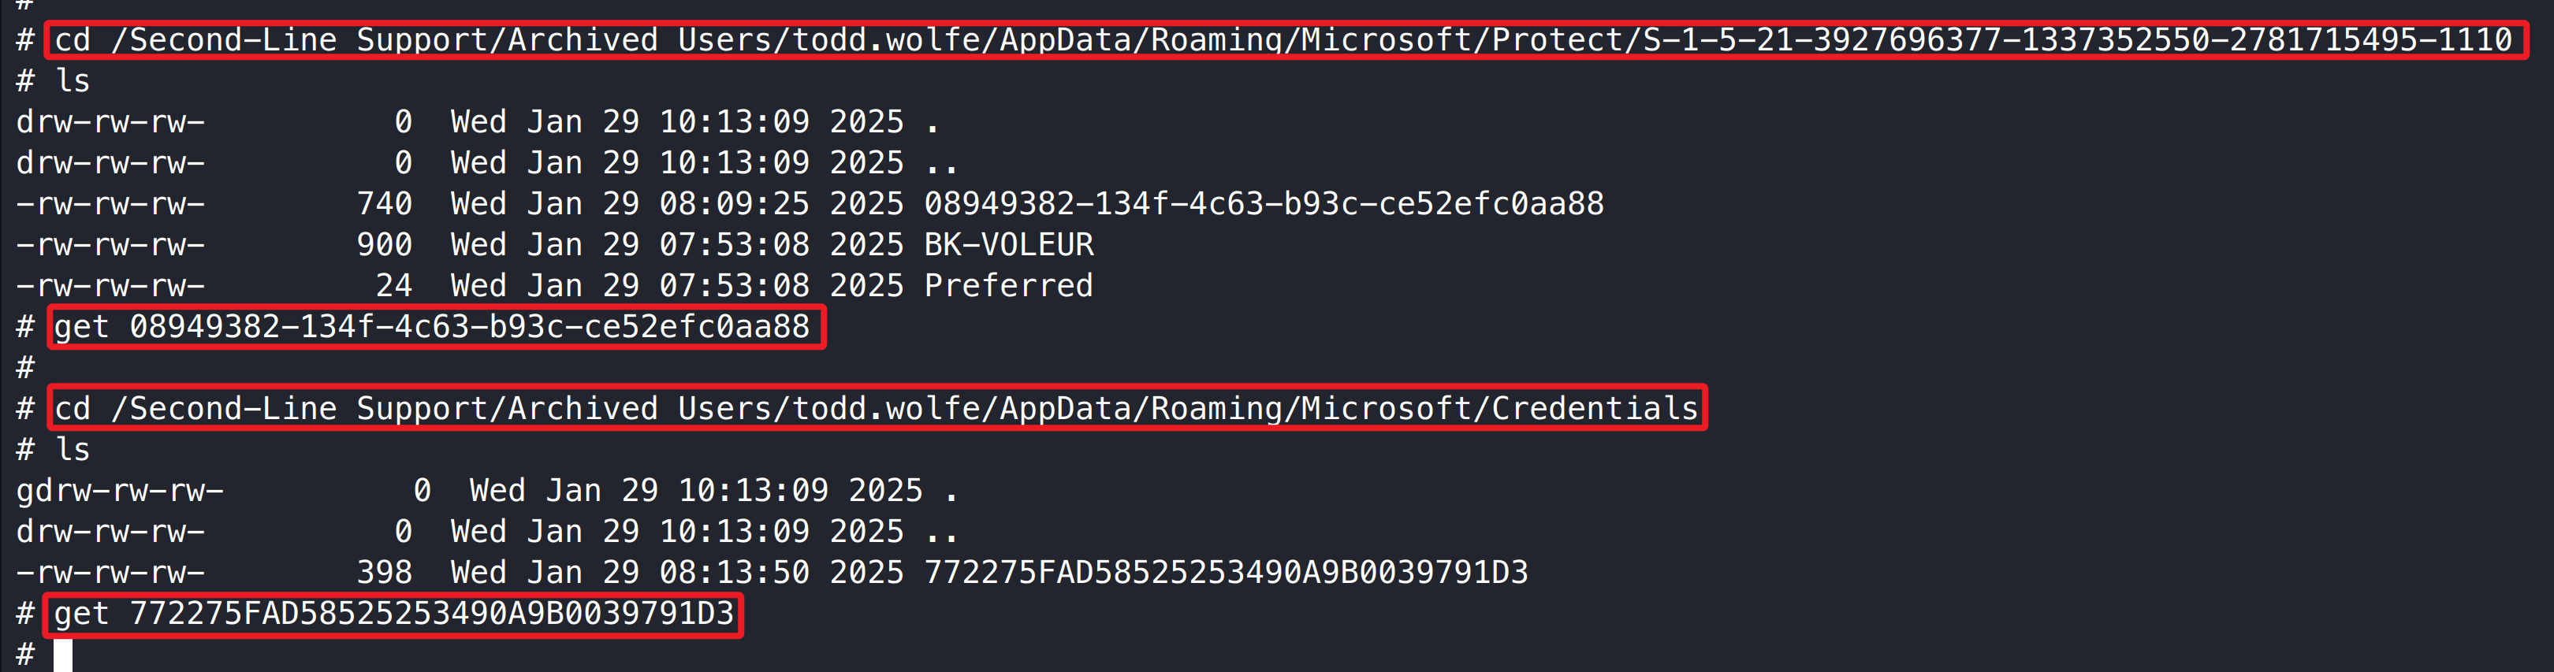Click the 772275FAD credential file in the listing
The image size is (2554, 672).
[x=1226, y=573]
